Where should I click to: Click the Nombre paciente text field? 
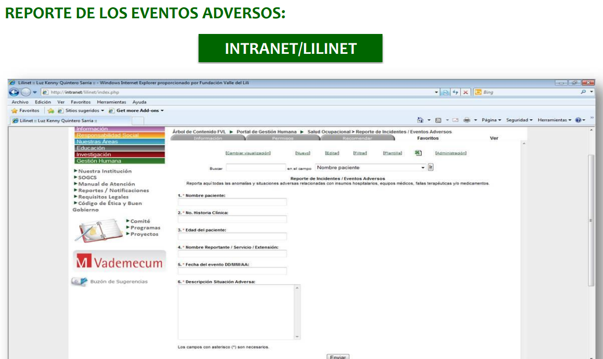[232, 202]
